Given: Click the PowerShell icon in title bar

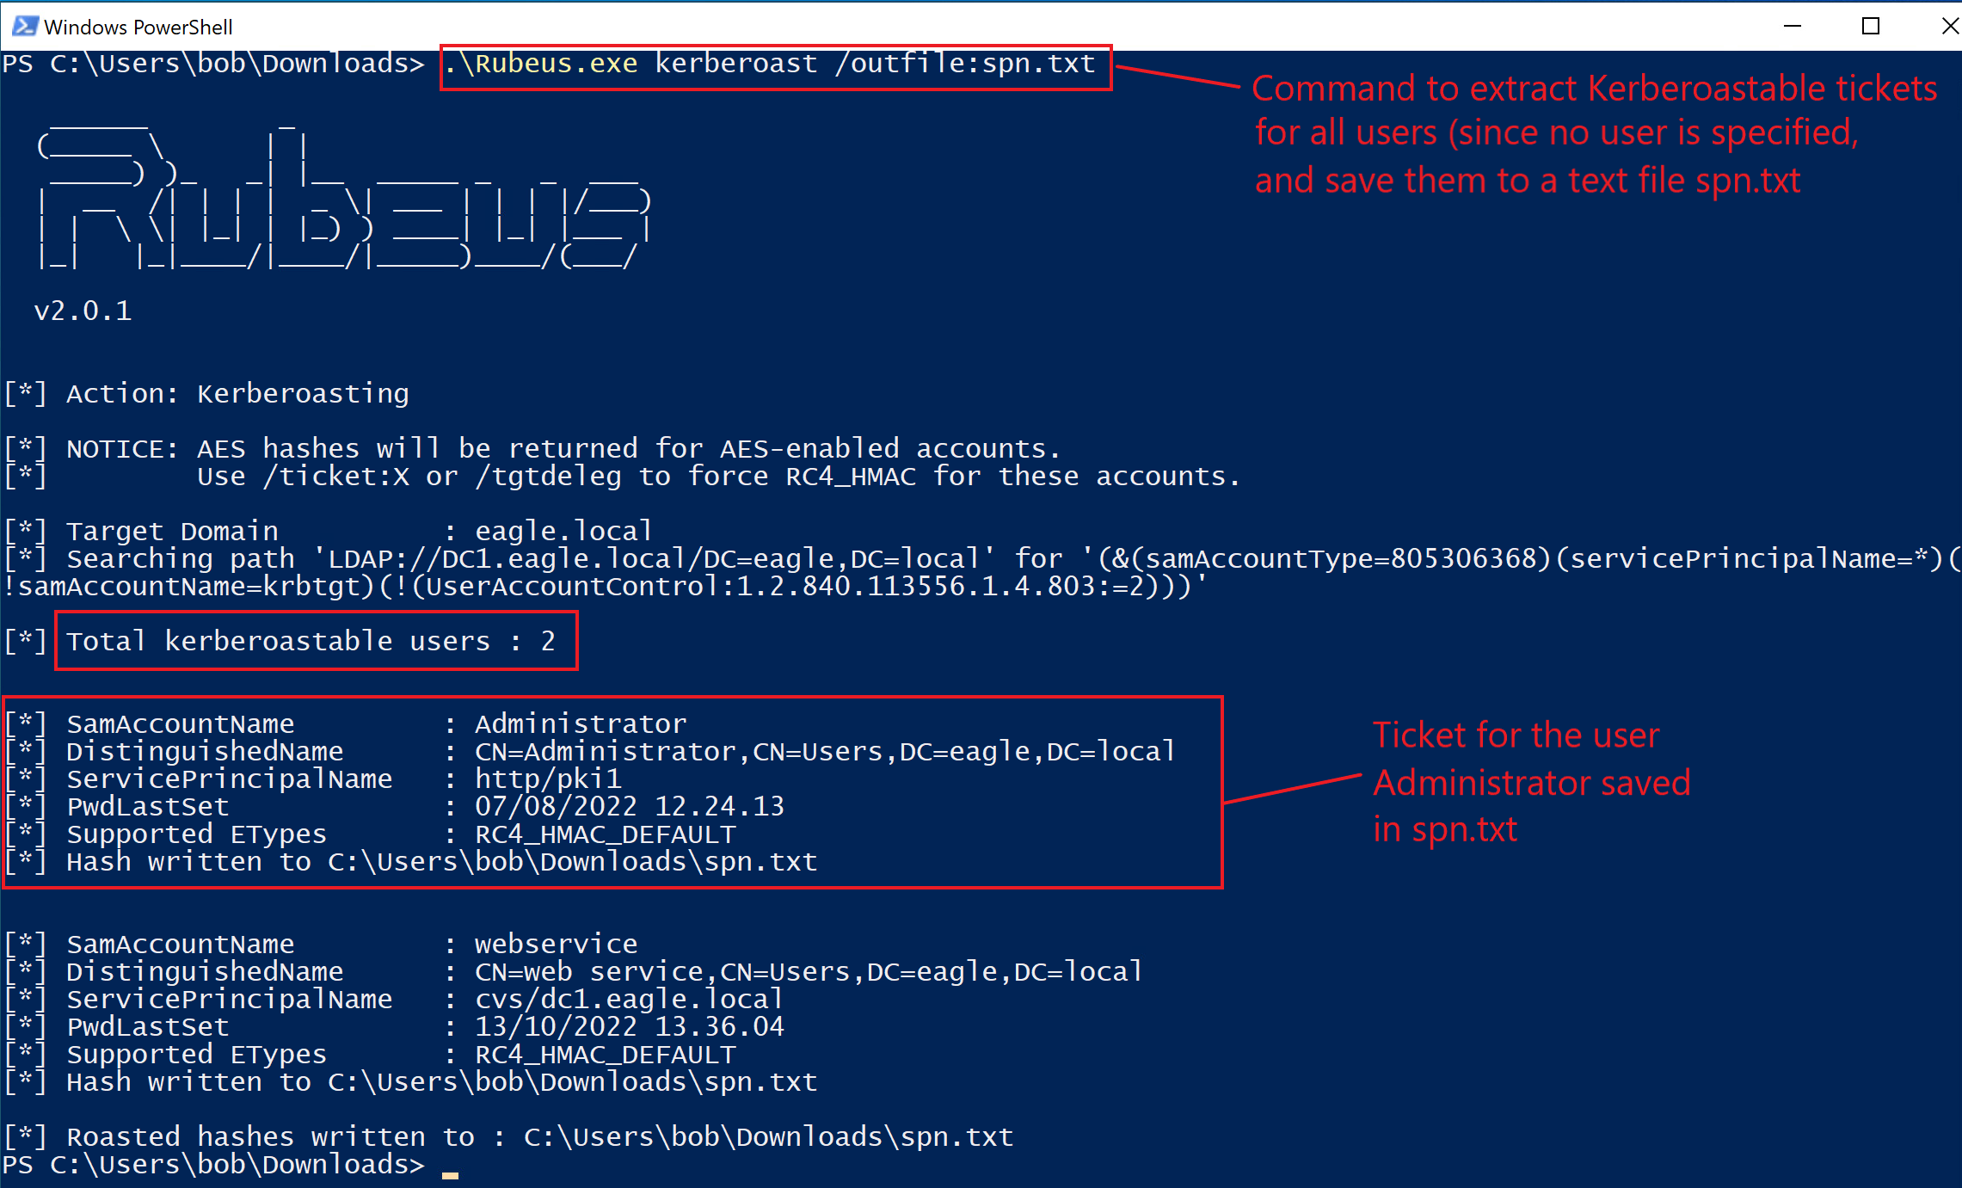Looking at the screenshot, I should pyautogui.click(x=24, y=26).
